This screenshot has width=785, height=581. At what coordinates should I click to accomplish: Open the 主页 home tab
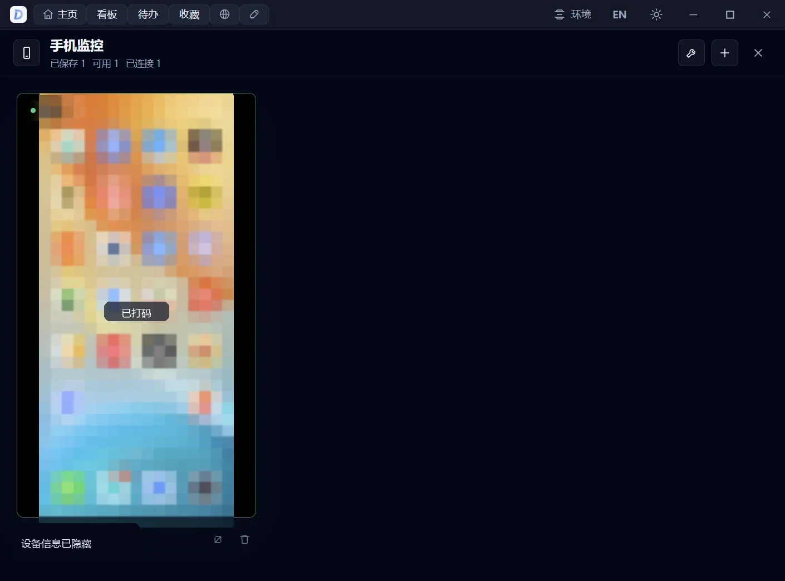click(x=60, y=14)
